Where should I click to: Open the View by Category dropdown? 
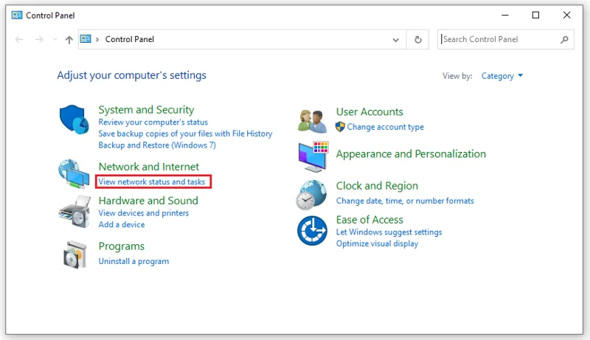click(502, 76)
